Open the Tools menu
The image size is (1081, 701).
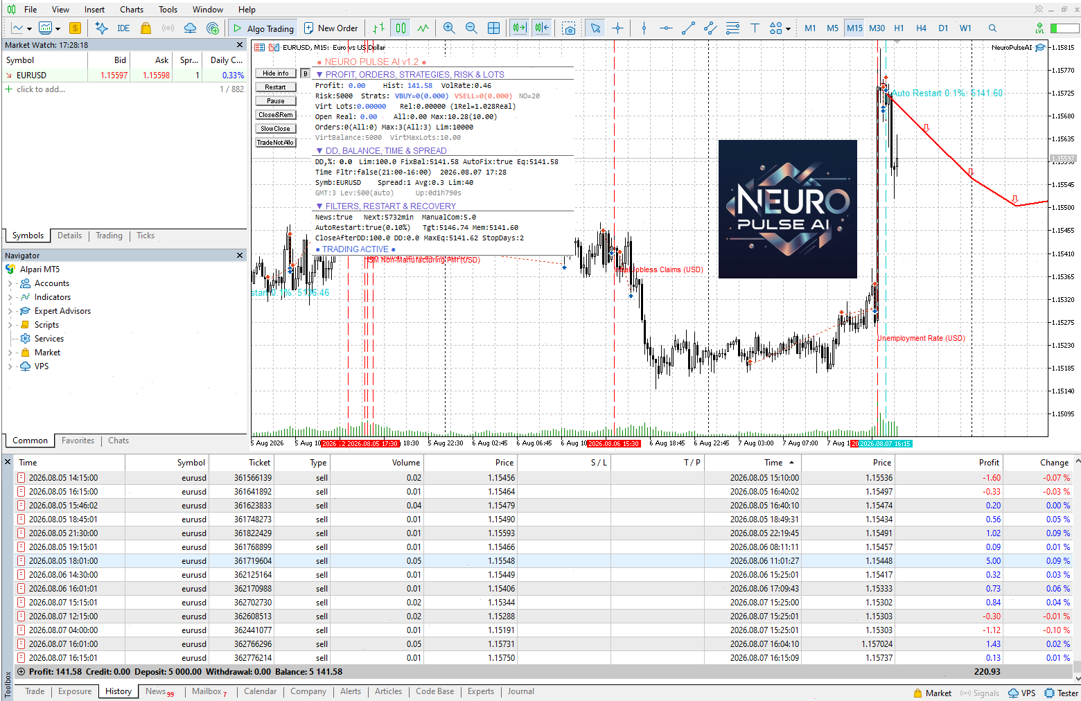168,10
